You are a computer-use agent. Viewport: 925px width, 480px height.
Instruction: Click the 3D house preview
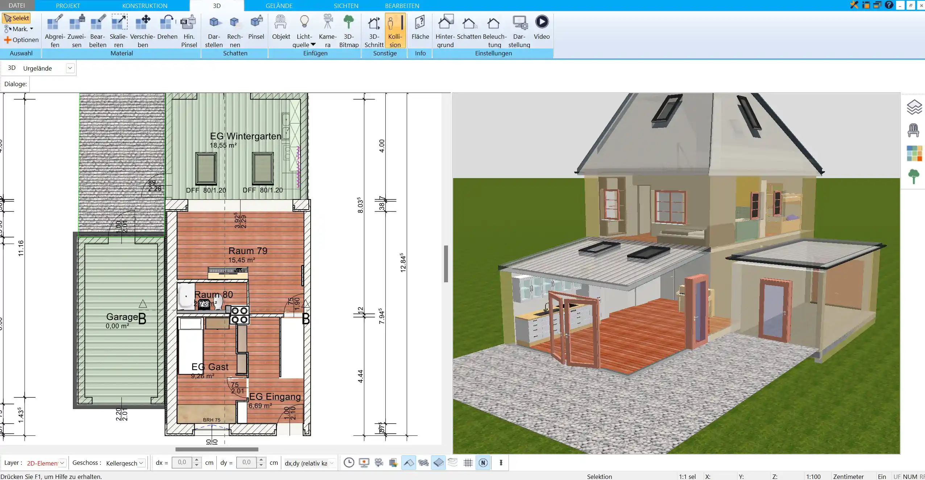coord(676,273)
